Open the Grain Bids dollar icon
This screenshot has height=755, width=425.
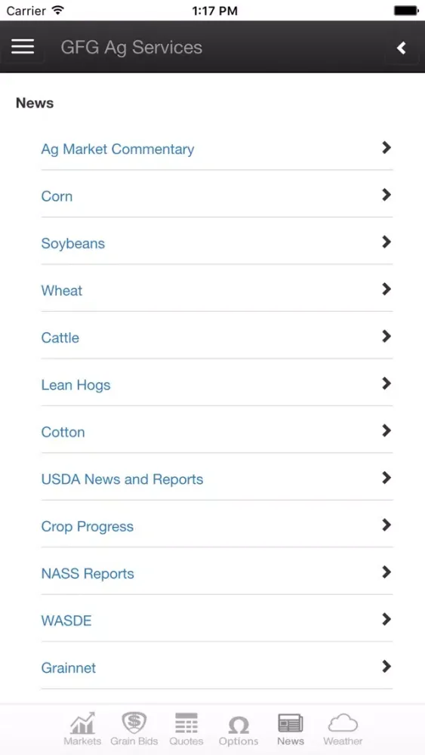tap(134, 723)
